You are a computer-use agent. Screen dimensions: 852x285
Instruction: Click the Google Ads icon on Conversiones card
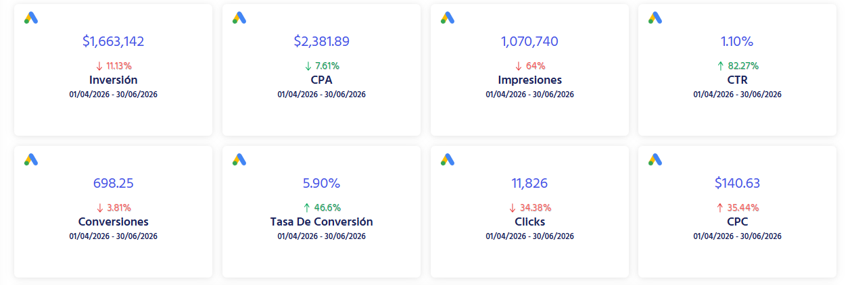tap(31, 159)
